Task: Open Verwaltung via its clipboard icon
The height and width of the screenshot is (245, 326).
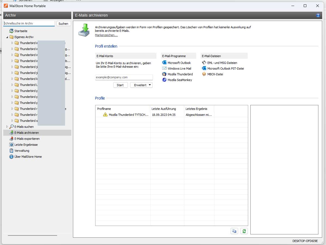Action: 11,151
